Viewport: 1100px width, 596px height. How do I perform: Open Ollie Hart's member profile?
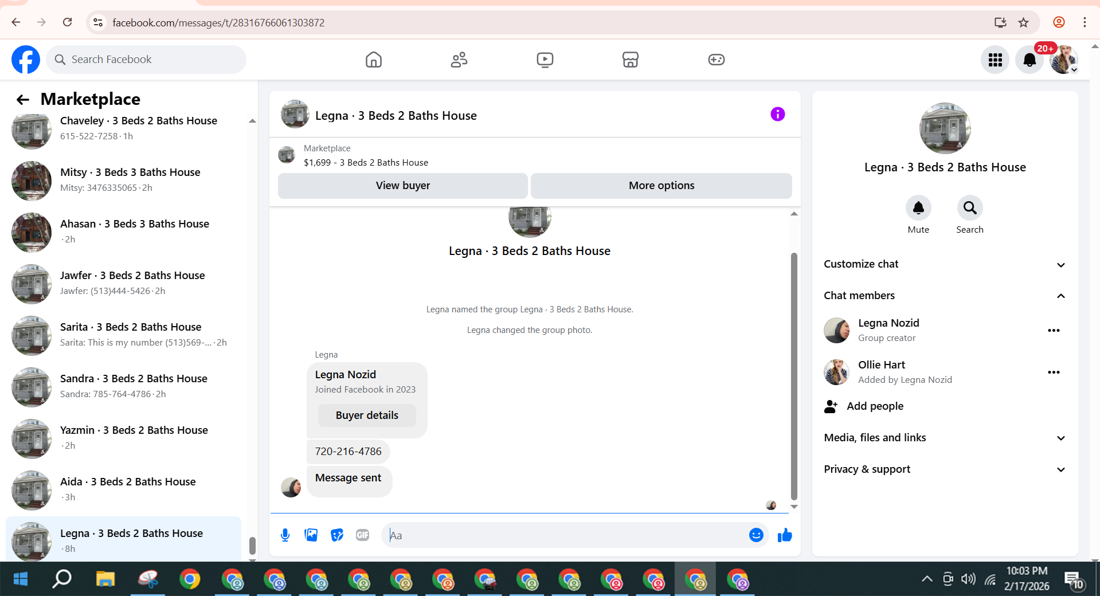pyautogui.click(x=881, y=365)
